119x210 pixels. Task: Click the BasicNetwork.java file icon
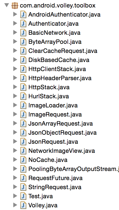click(23, 33)
